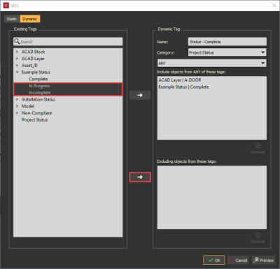The height and width of the screenshot is (269, 280).
Task: Select ACAD Layer | A-DOOR in Include list
Action: tap(180, 80)
